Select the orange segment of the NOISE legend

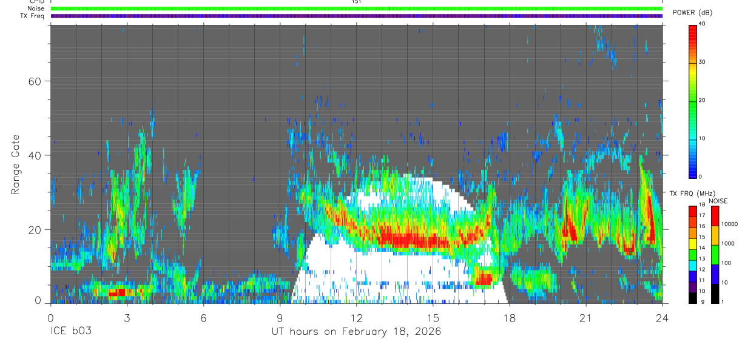(714, 235)
